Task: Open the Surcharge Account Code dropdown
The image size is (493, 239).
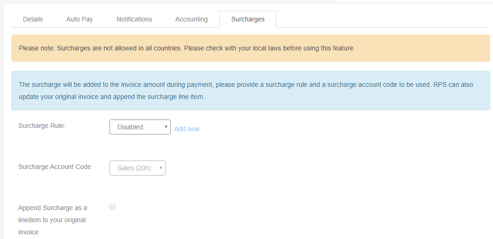Action: pos(138,168)
